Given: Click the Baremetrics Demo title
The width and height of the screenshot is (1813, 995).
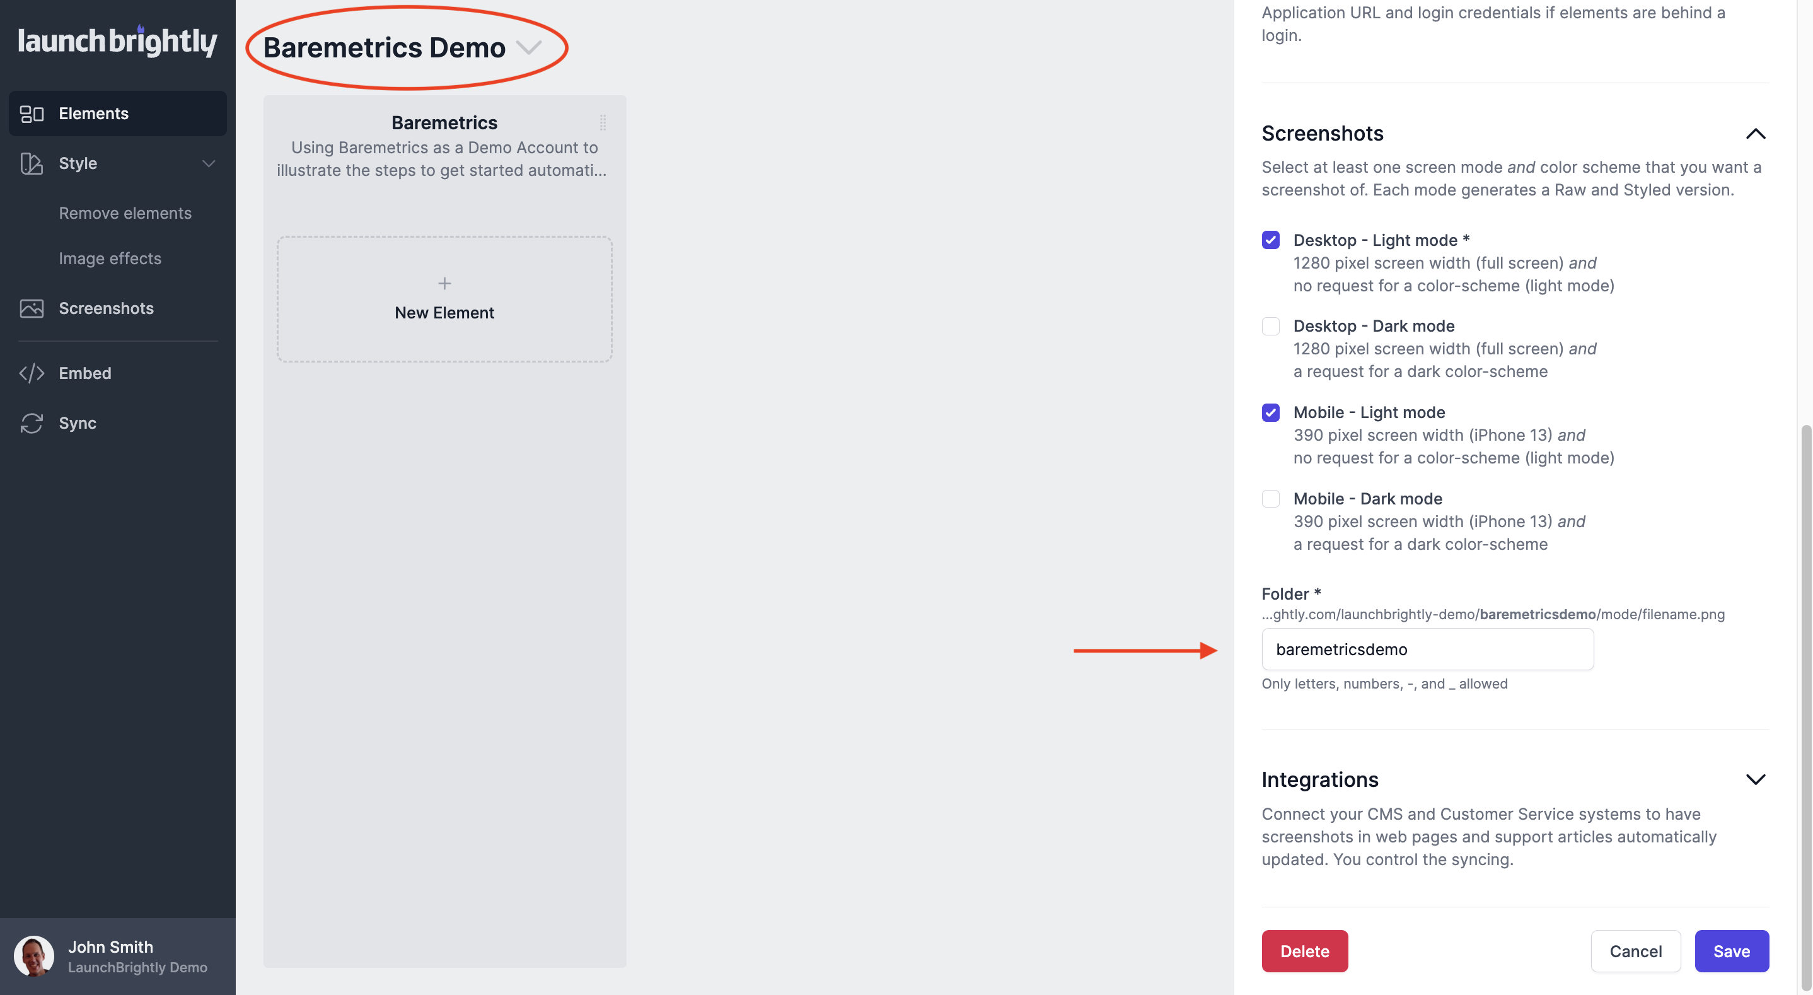Looking at the screenshot, I should click(x=385, y=47).
